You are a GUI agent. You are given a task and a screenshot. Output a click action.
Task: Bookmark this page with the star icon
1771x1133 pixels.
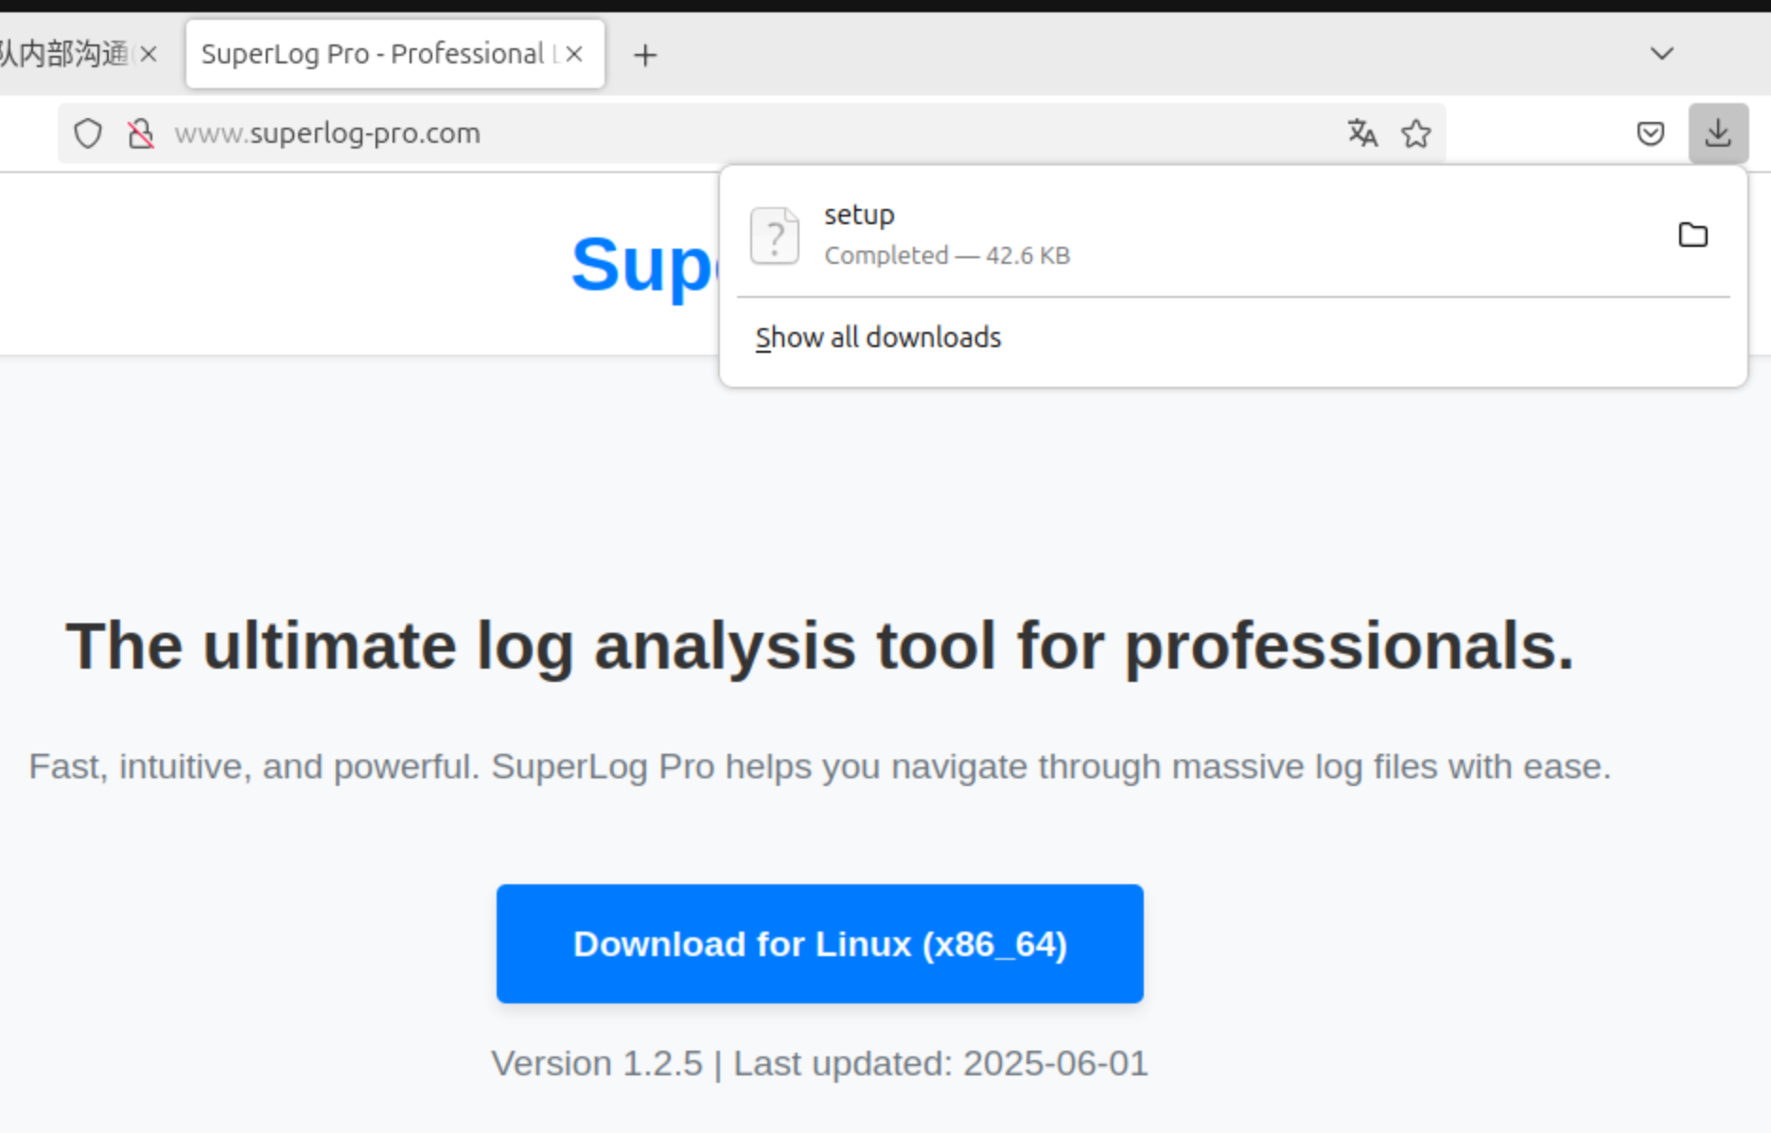[1416, 133]
